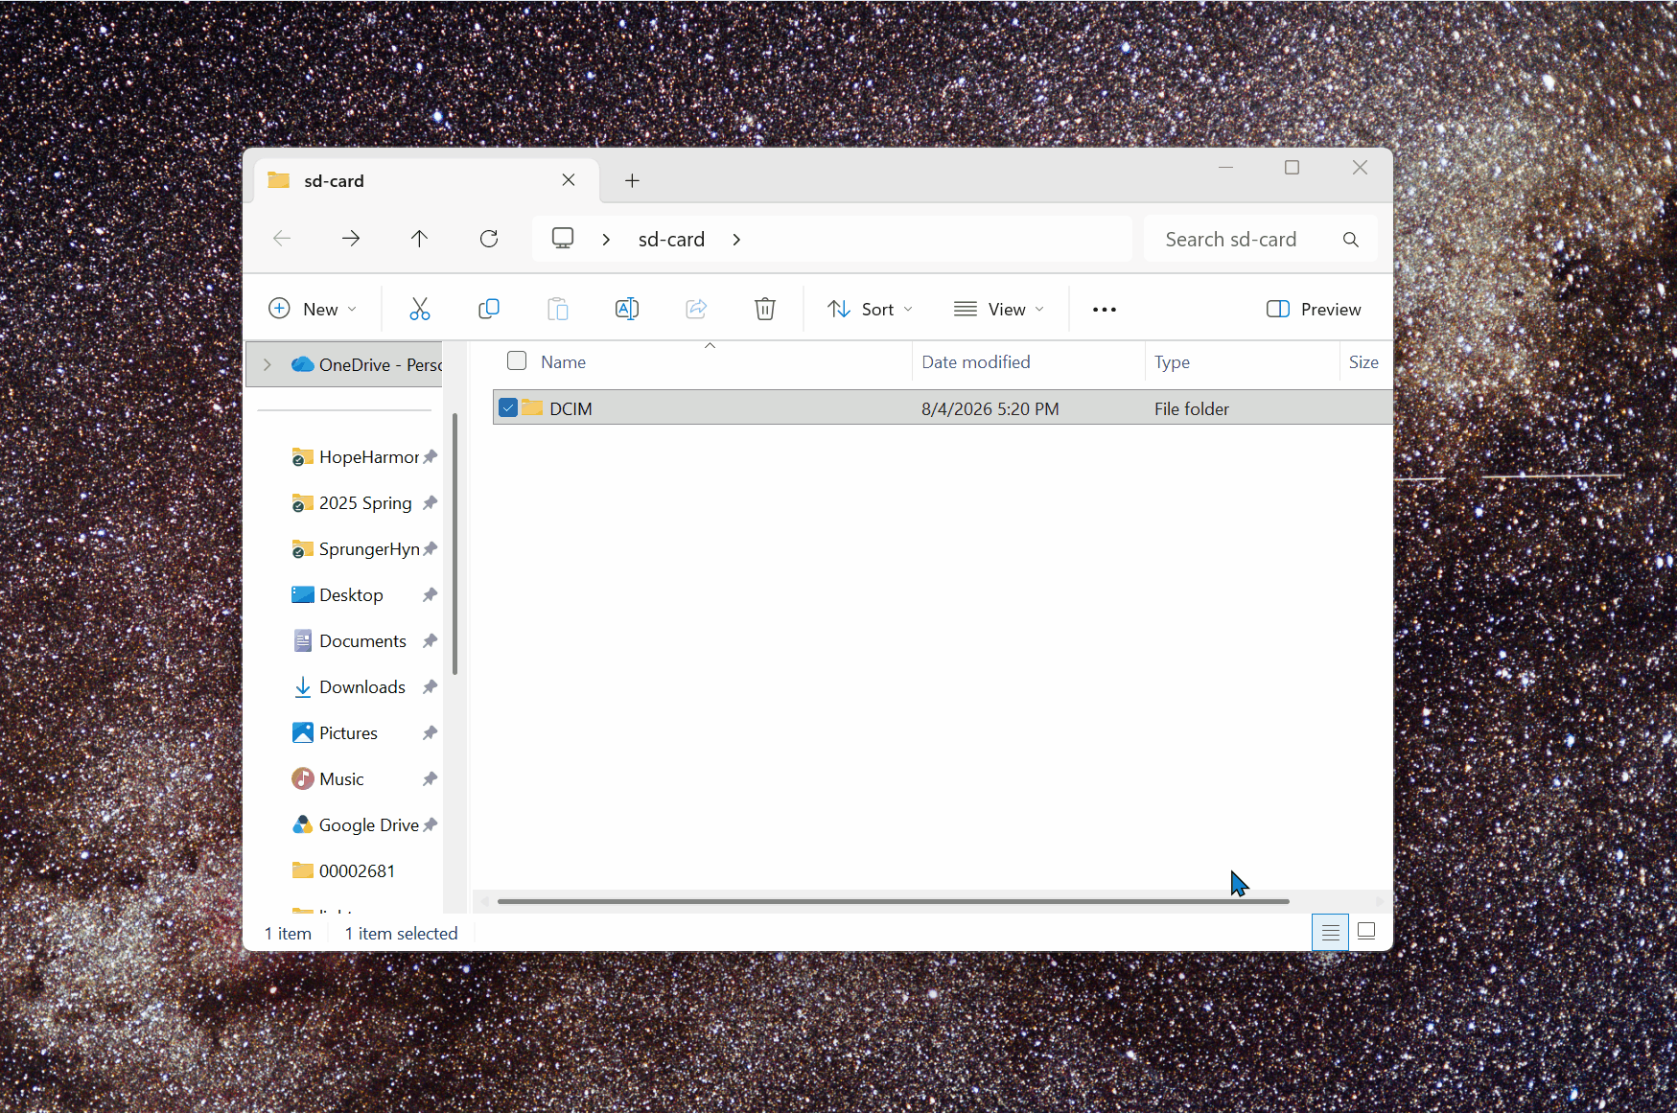Click sd-card in the address bar
The height and width of the screenshot is (1113, 1677).
tap(671, 240)
